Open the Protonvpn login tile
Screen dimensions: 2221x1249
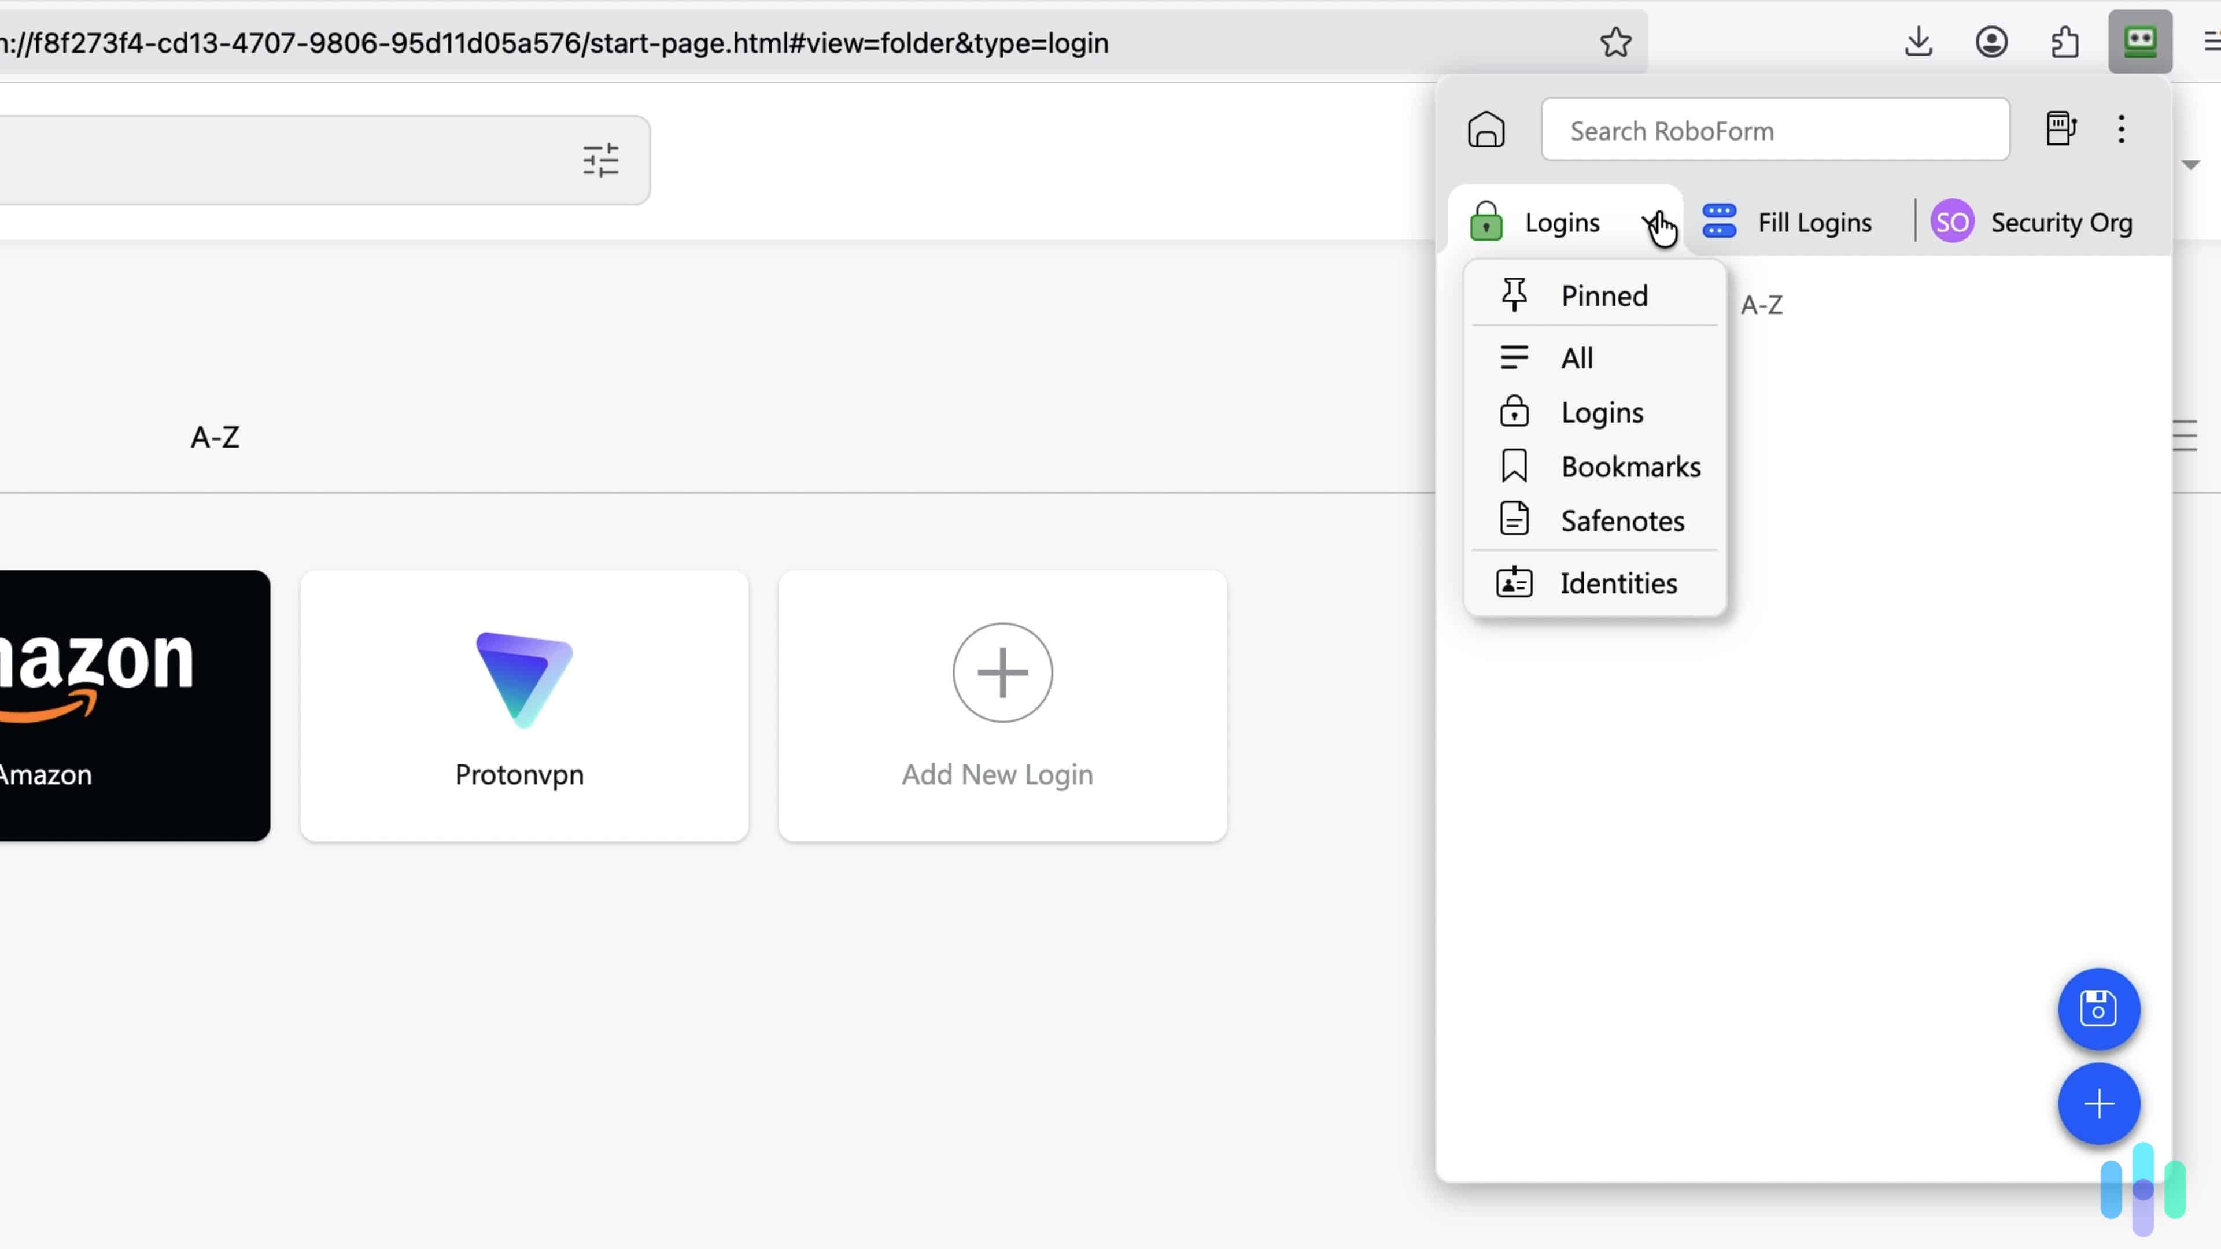tap(523, 704)
